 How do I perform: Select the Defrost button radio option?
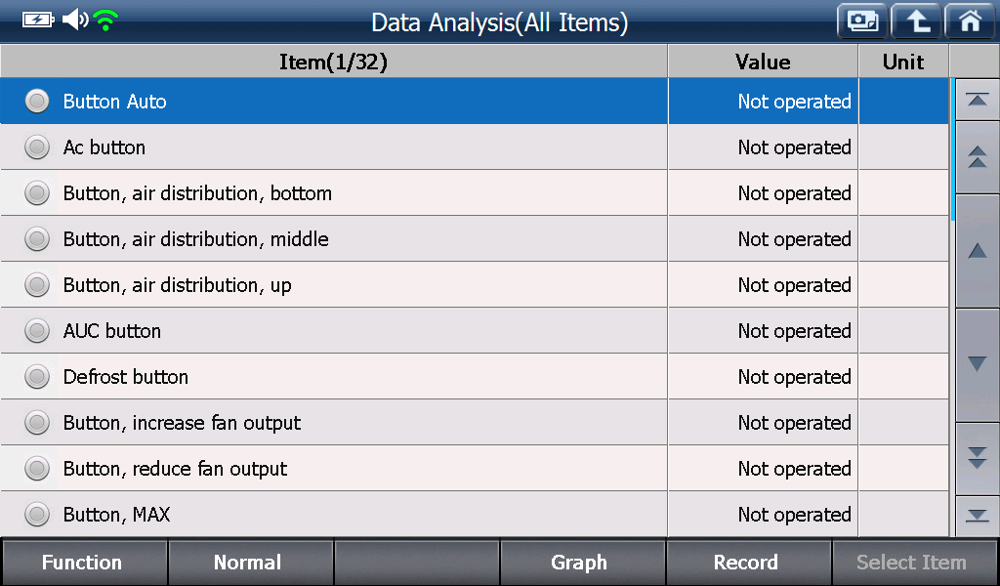(x=37, y=377)
